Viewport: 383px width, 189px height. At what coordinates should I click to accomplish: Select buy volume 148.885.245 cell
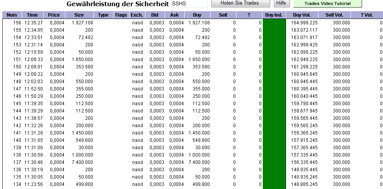[x=304, y=184]
